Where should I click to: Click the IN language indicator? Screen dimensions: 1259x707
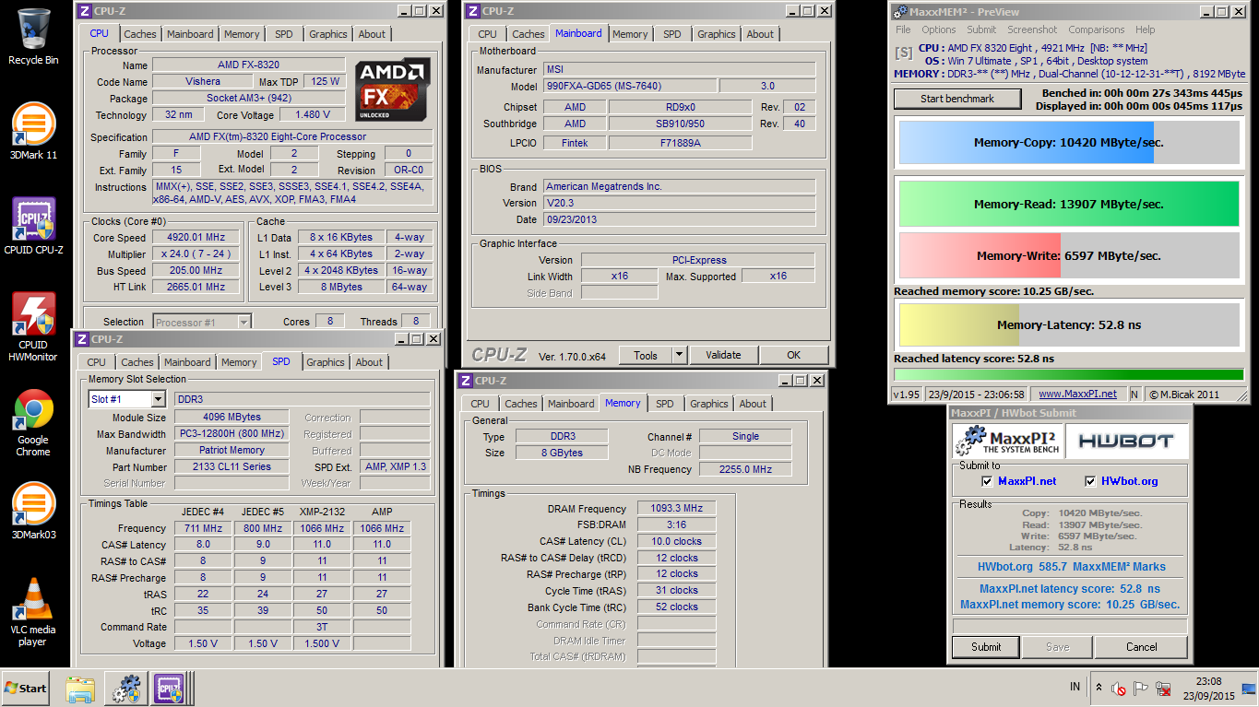[1075, 688]
